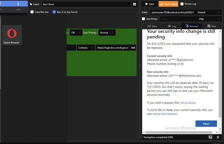The image size is (224, 144).
Task: Toggle the Use Proxy checkbox
Action: click(143, 19)
